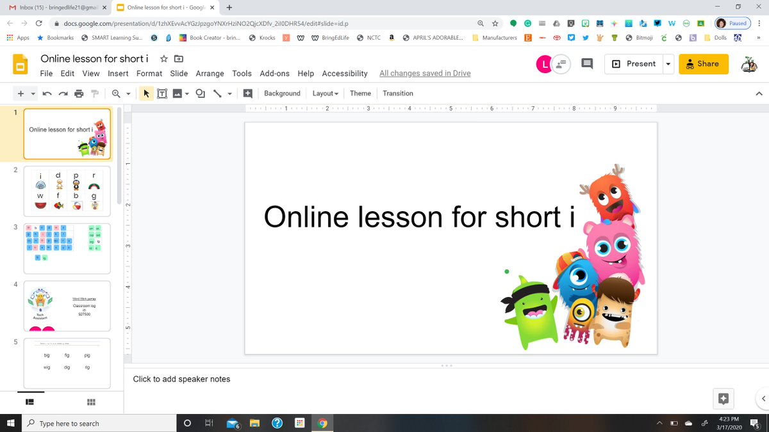The width and height of the screenshot is (769, 432).
Task: Open the Bitmoji bookmark
Action: 640,38
